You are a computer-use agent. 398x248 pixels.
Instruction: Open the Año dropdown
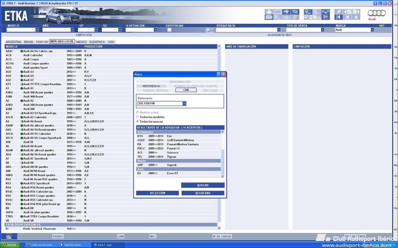(x=73, y=30)
